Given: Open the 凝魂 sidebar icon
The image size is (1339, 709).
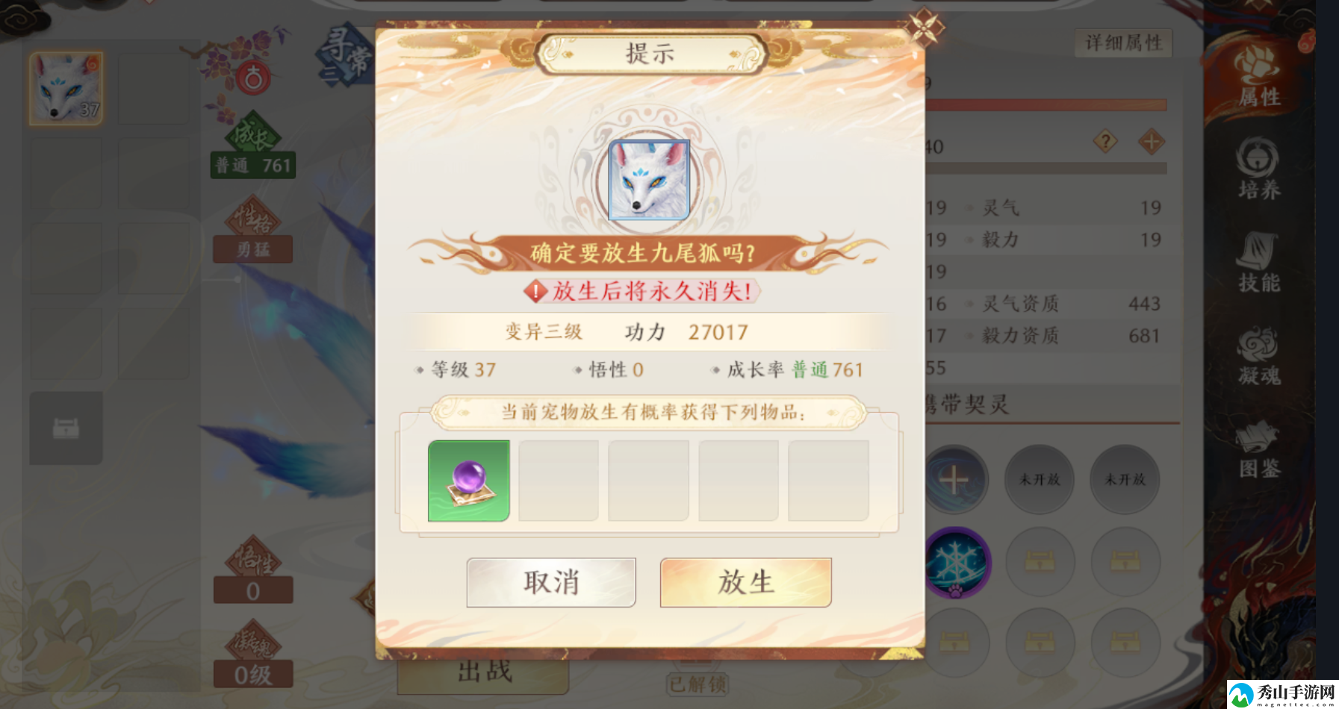Looking at the screenshot, I should click(1259, 356).
